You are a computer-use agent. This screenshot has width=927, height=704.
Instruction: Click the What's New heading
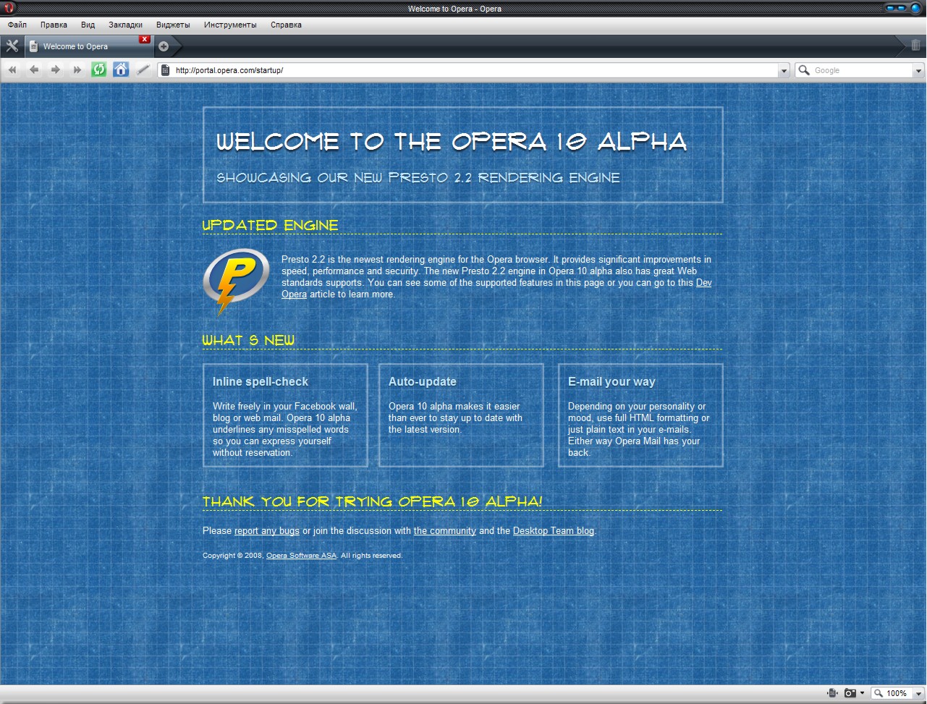click(248, 340)
